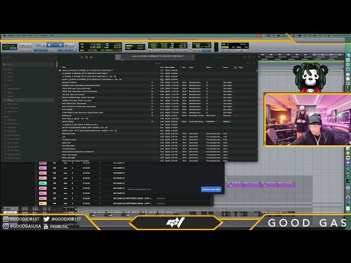351x263 pixels.
Task: Select Recently Added in Library
Action: tap(14, 89)
